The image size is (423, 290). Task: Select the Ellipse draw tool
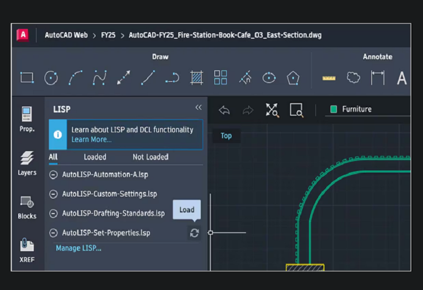coord(269,78)
